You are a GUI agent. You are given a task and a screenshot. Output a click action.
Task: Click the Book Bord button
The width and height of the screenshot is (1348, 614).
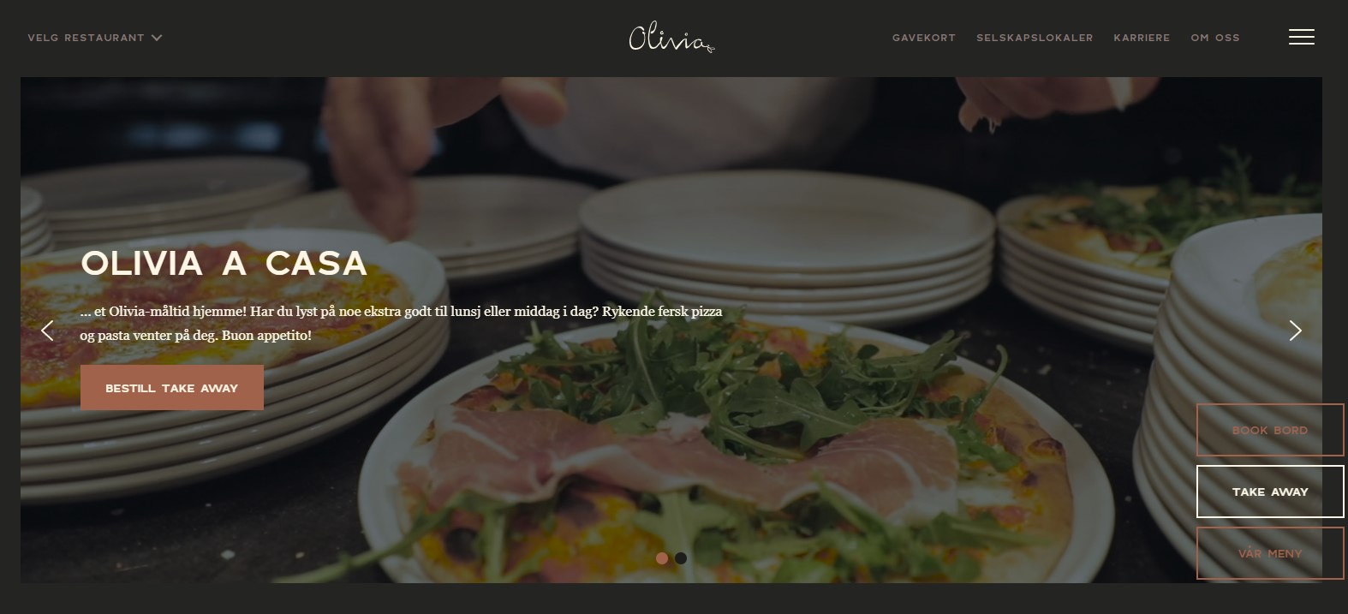[1270, 430]
